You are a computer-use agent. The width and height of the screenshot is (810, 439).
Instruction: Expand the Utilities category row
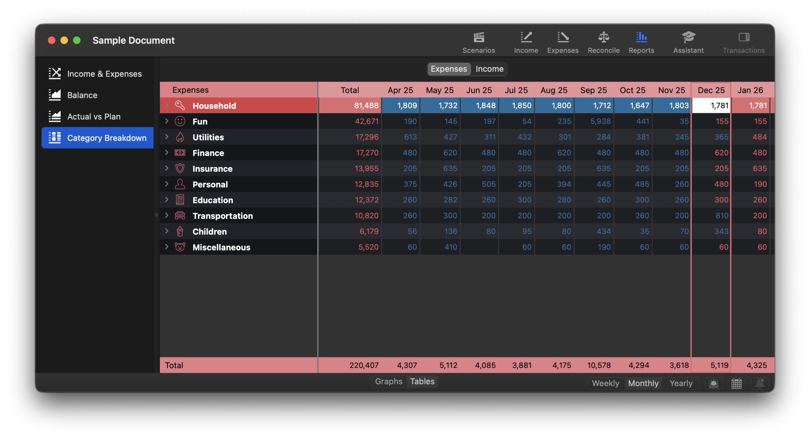(167, 137)
